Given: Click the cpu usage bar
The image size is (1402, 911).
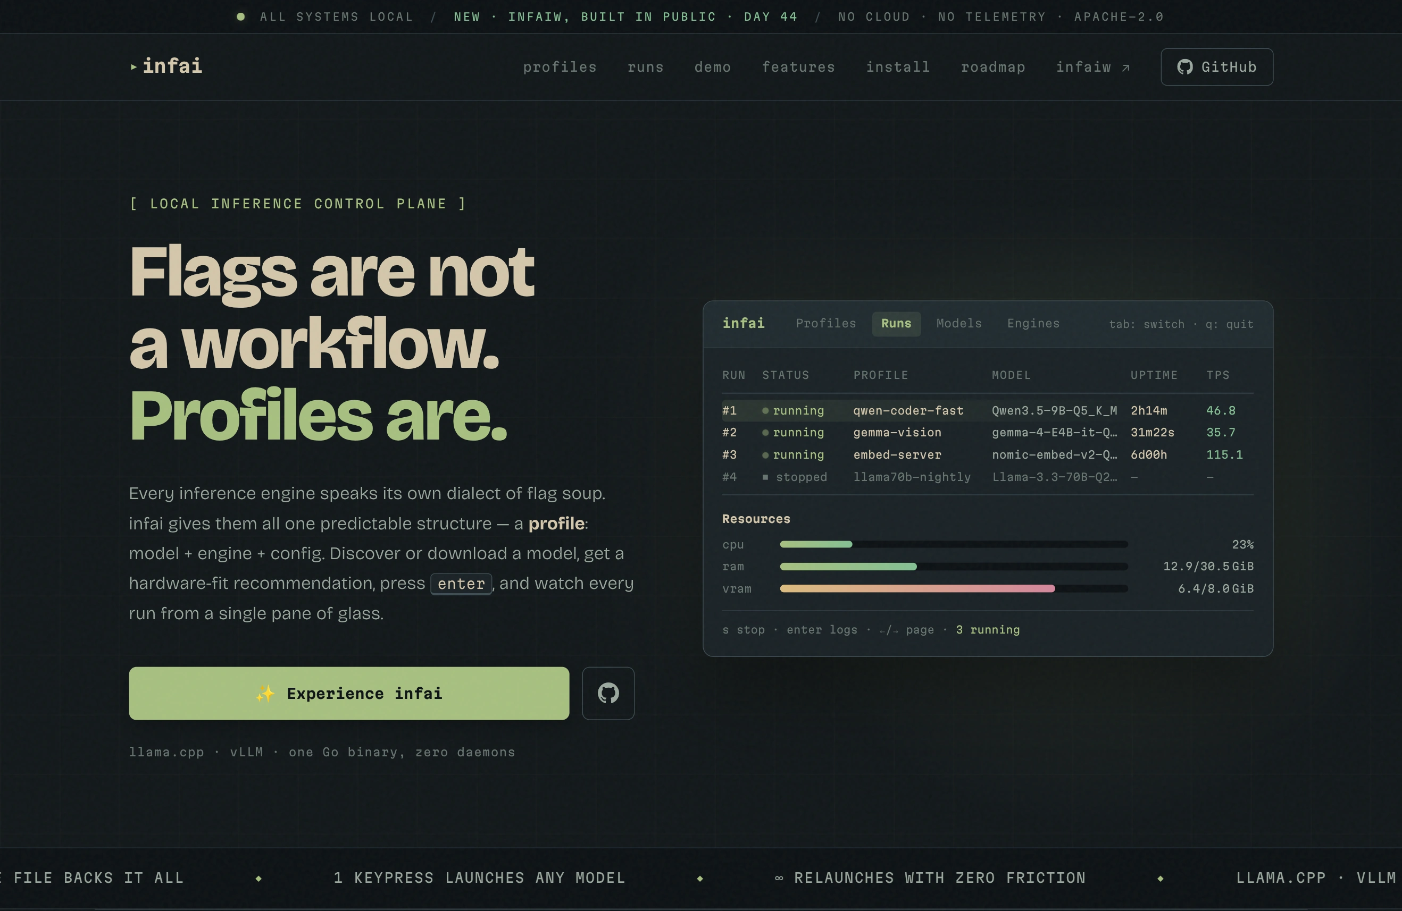Looking at the screenshot, I should (x=954, y=544).
